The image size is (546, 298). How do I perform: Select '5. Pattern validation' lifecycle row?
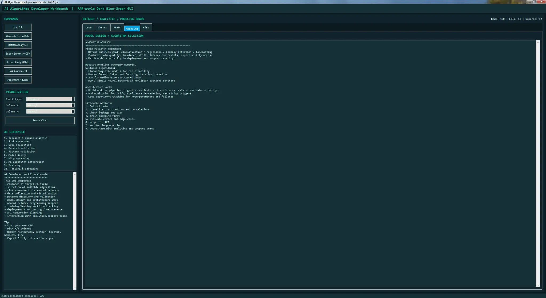point(40,152)
